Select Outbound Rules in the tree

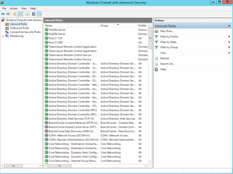click(19, 28)
